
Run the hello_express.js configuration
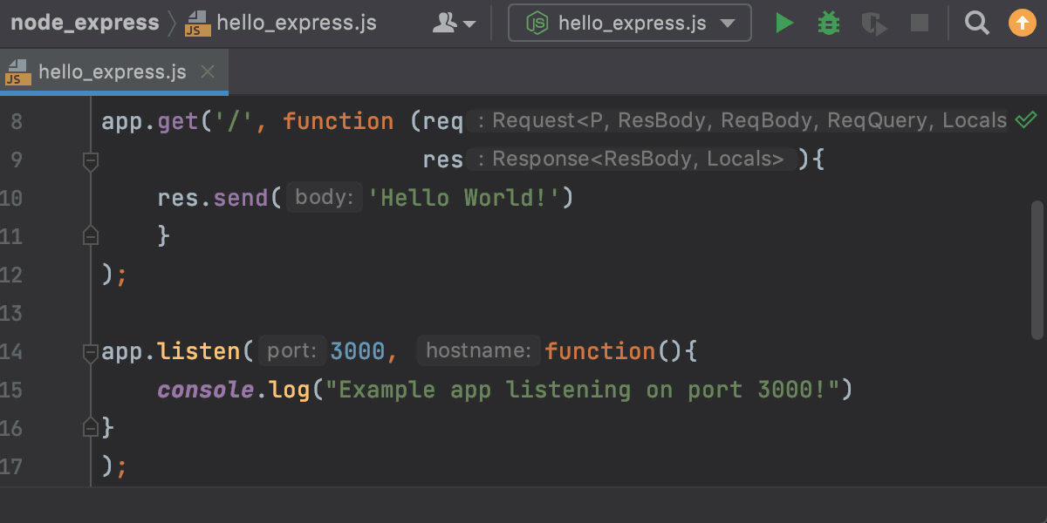click(783, 23)
